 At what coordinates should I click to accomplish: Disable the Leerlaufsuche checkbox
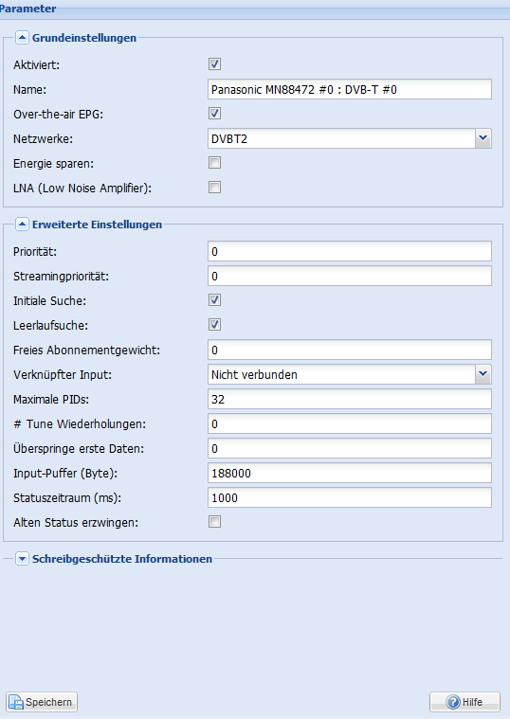214,325
